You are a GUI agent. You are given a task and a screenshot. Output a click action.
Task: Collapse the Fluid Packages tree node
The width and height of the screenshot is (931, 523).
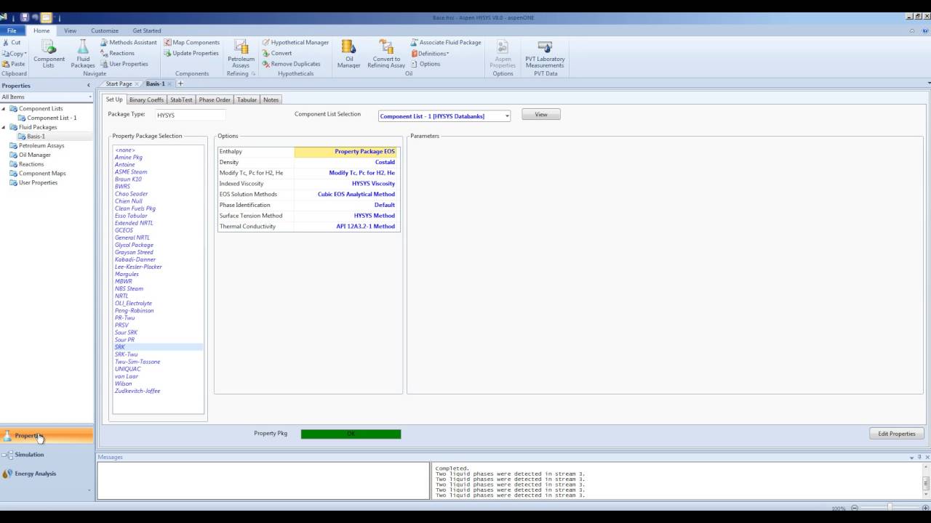click(x=4, y=127)
